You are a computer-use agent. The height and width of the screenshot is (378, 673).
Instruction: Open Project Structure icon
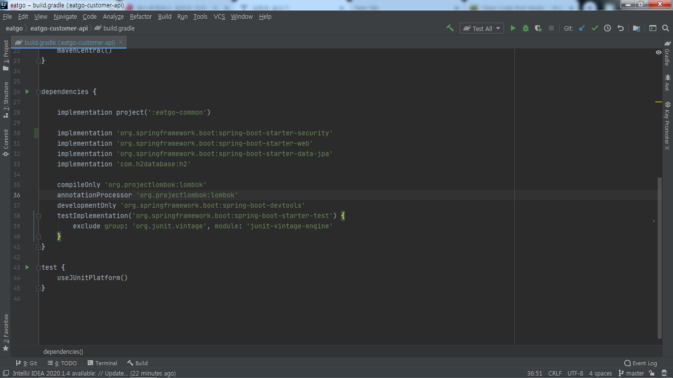[x=637, y=28]
